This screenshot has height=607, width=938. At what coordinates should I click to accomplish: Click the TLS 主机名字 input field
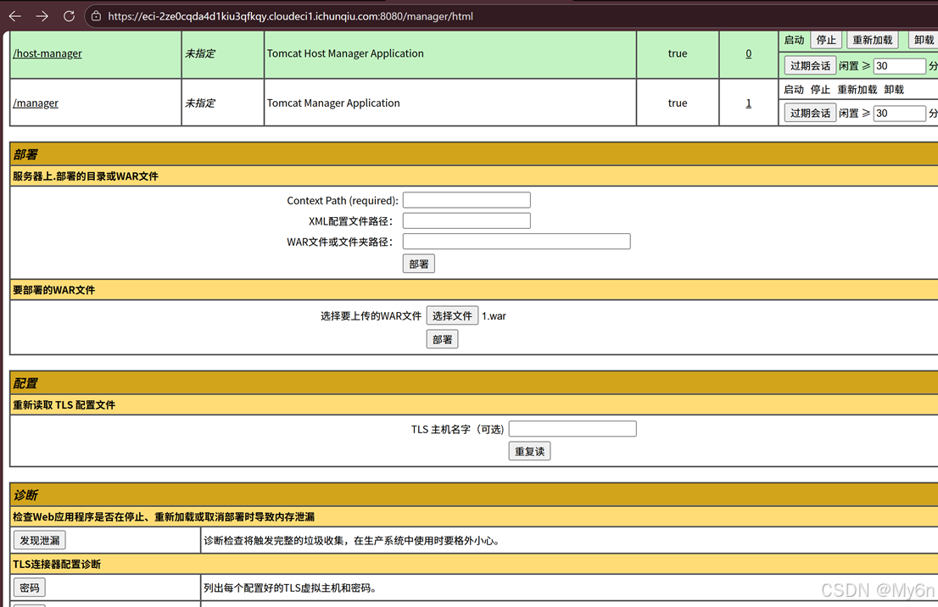(x=572, y=429)
